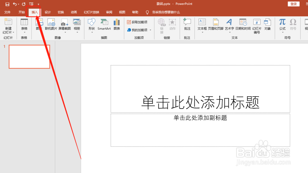Redo with the repeat arrow icon
This screenshot has height=173, width=308.
24,4
